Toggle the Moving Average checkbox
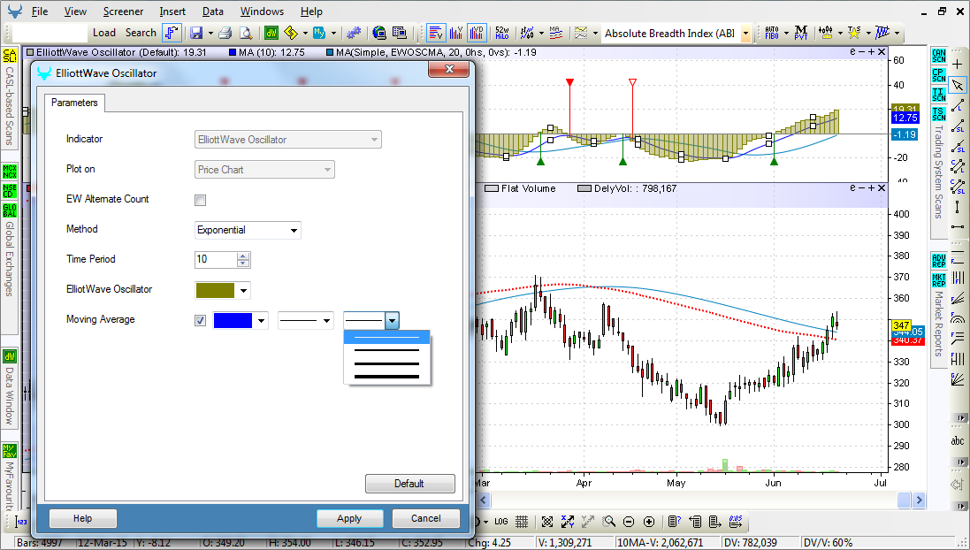 [x=200, y=320]
